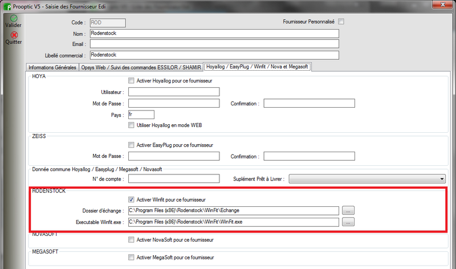Uncheck Activer Winfit pour ce fournisseur
This screenshot has height=269, width=456.
tap(132, 199)
